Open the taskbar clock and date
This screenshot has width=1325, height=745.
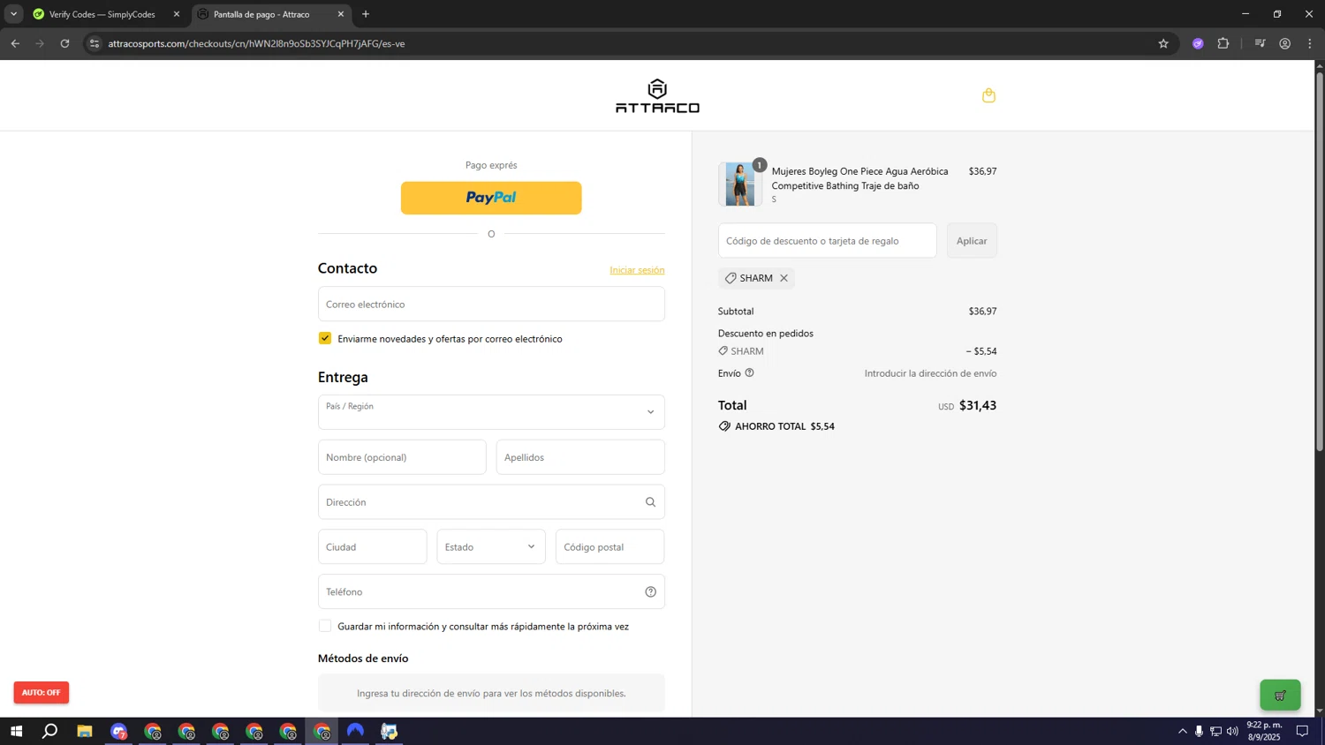pos(1264,731)
